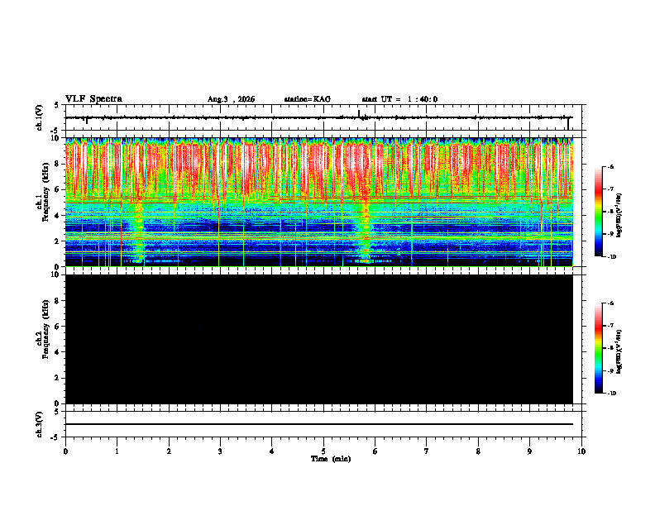Click the date label Aug.3, 2026
The image size is (655, 506).
coord(231,99)
